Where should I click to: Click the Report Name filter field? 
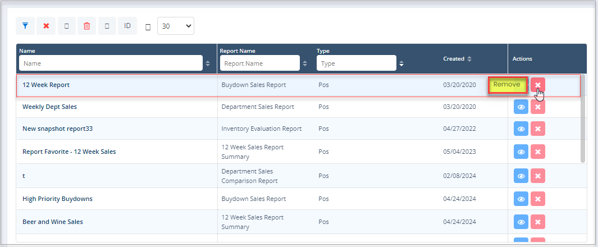[x=259, y=63]
